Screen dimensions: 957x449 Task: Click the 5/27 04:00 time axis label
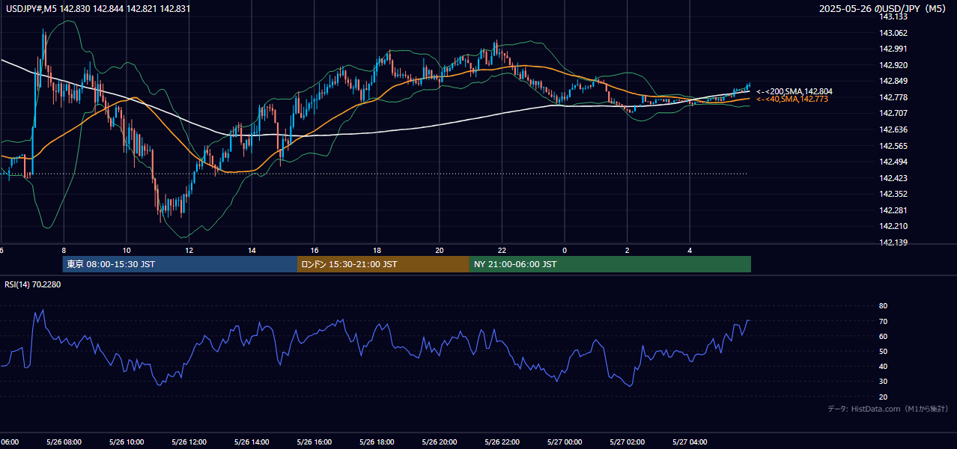(690, 442)
